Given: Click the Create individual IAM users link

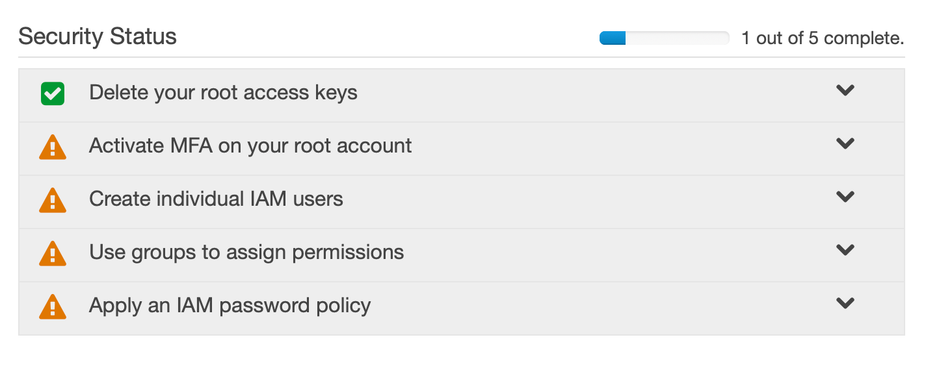Looking at the screenshot, I should pyautogui.click(x=216, y=200).
